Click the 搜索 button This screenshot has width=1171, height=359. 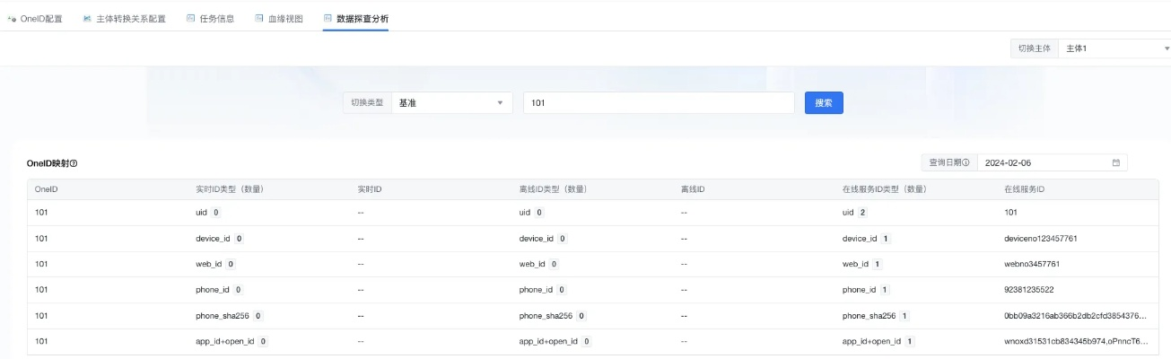[x=824, y=102]
